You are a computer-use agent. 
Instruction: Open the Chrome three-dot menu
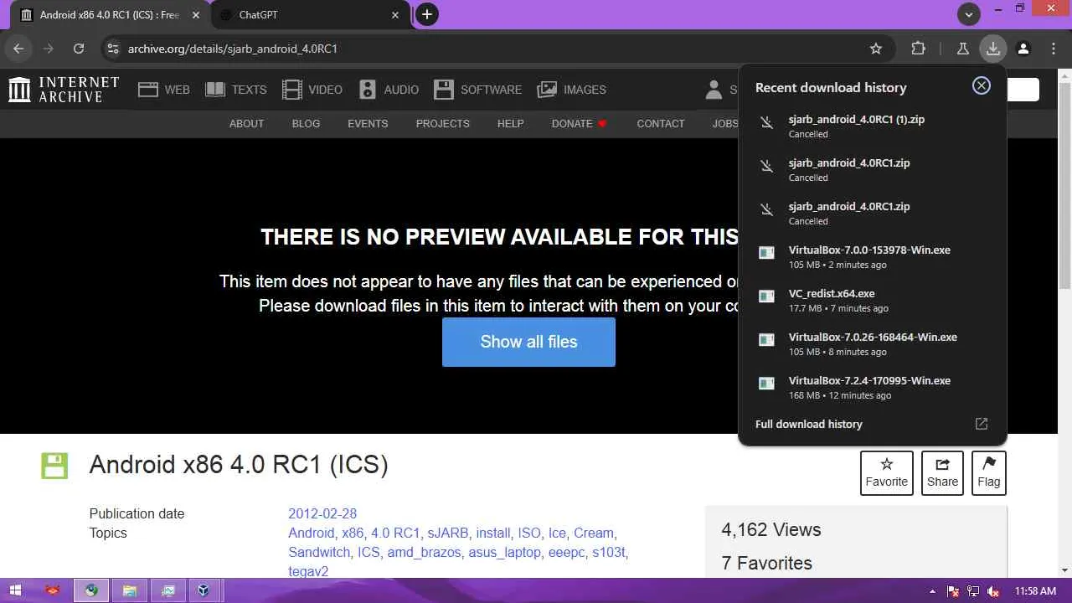click(1054, 49)
